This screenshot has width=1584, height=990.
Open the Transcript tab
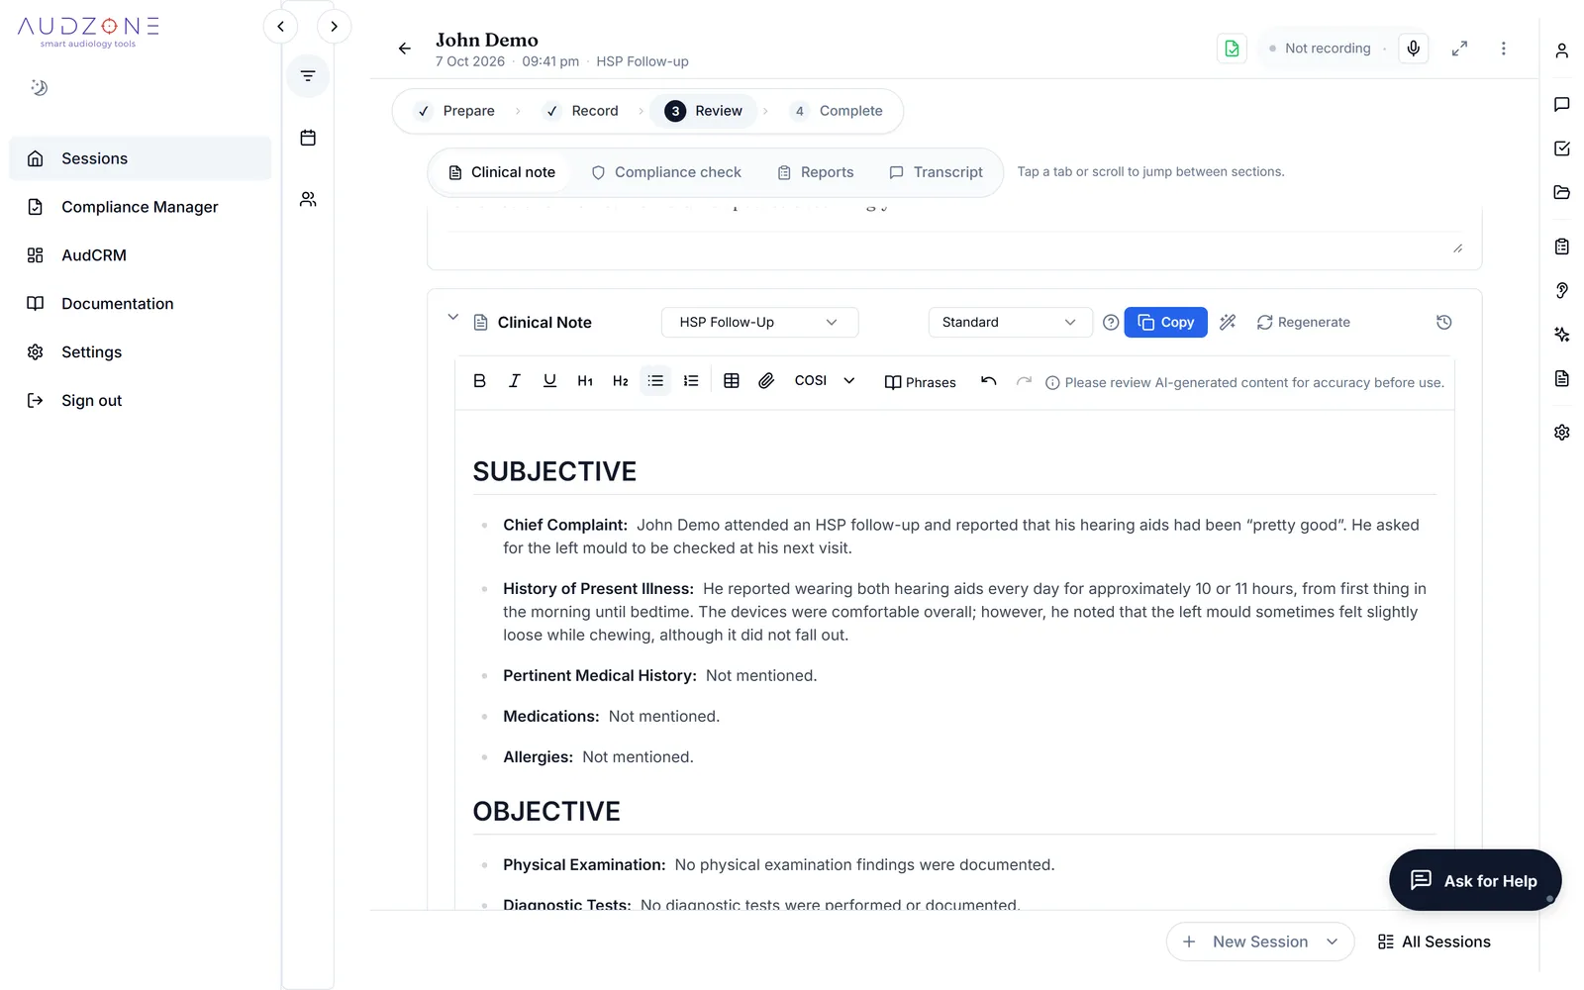[937, 172]
